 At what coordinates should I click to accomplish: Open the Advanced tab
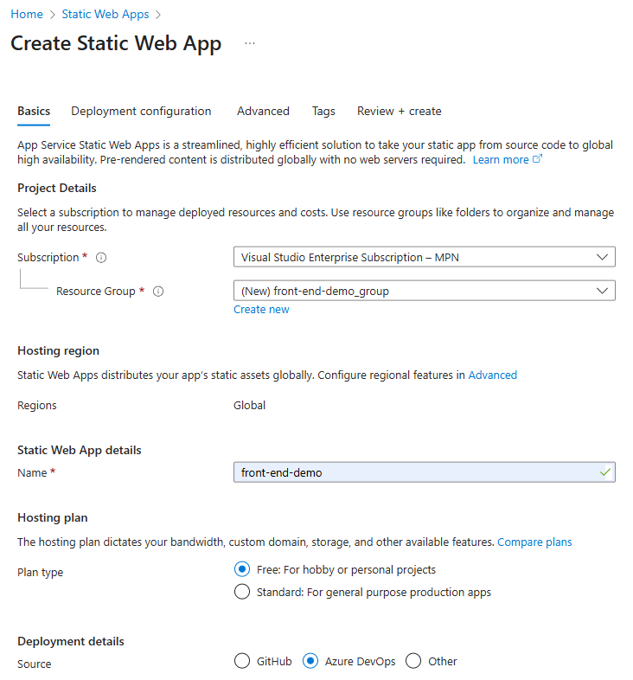click(x=263, y=112)
